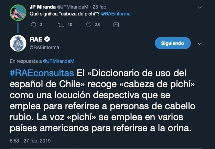Click the '6:53 - 27 feb. 2019' timestamp
This screenshot has height=149, width=215.
(x=30, y=140)
